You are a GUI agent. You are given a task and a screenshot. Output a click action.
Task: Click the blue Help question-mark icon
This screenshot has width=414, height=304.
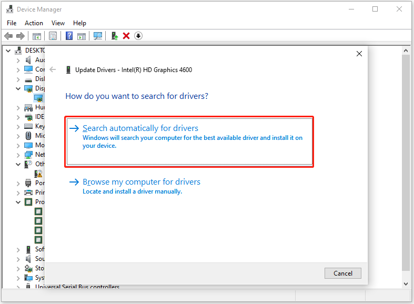[69, 36]
